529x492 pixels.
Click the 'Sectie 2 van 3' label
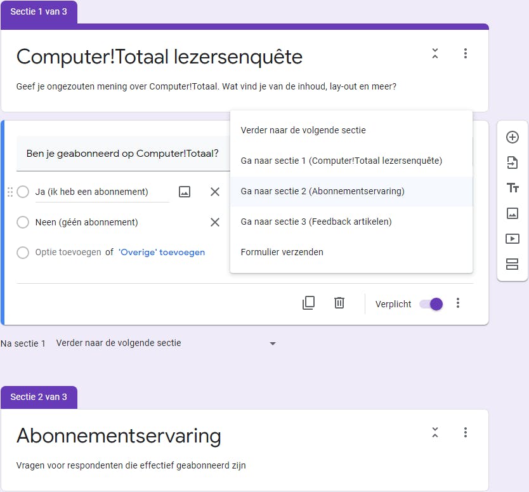pos(39,397)
